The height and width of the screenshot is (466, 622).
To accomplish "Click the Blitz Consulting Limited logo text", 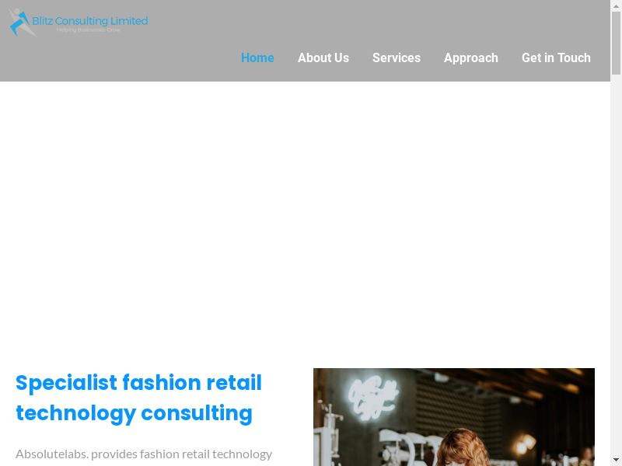I will tap(89, 21).
